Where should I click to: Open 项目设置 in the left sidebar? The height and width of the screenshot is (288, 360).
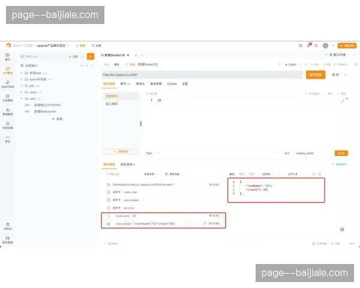coord(8,125)
